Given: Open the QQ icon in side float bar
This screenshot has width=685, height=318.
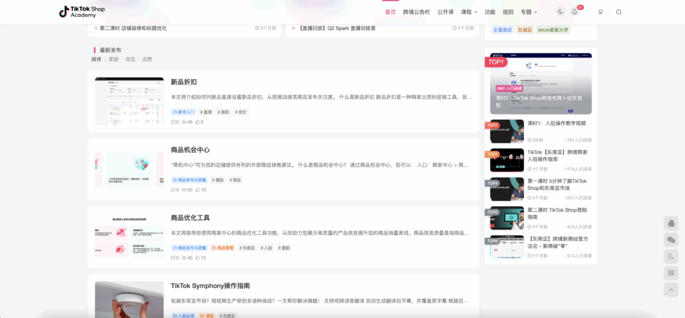Looking at the screenshot, I should pos(671,224).
